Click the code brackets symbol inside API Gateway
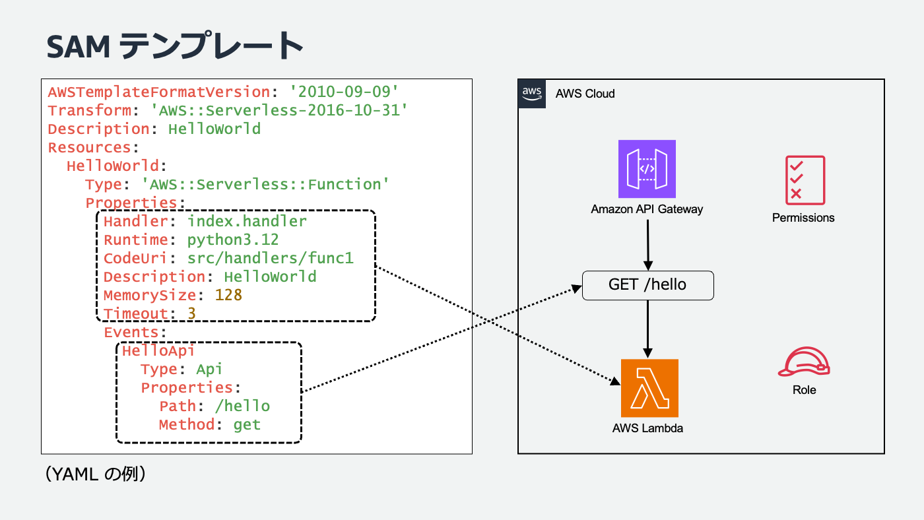 pyautogui.click(x=647, y=170)
